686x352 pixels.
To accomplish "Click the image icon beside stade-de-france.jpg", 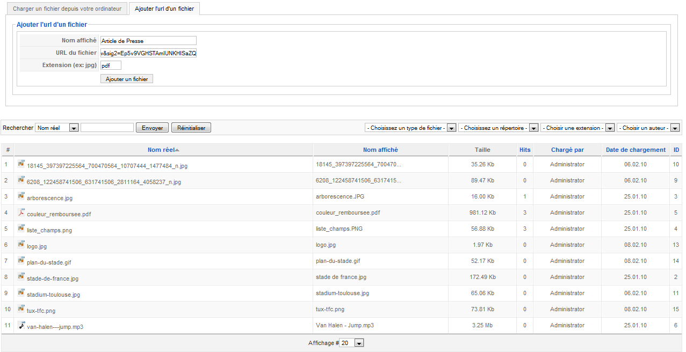I will [x=21, y=277].
